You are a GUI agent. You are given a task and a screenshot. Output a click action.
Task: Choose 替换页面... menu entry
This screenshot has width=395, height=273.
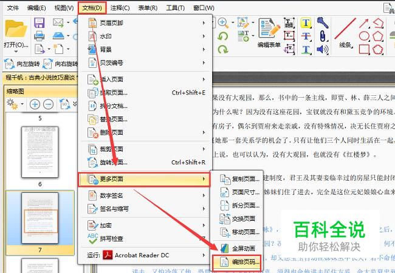click(x=146, y=119)
